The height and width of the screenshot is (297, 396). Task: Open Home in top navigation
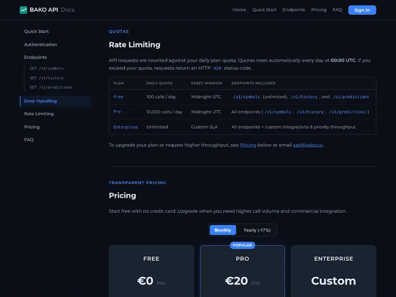239,10
